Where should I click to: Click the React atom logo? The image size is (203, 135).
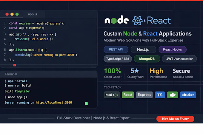pos(138,20)
